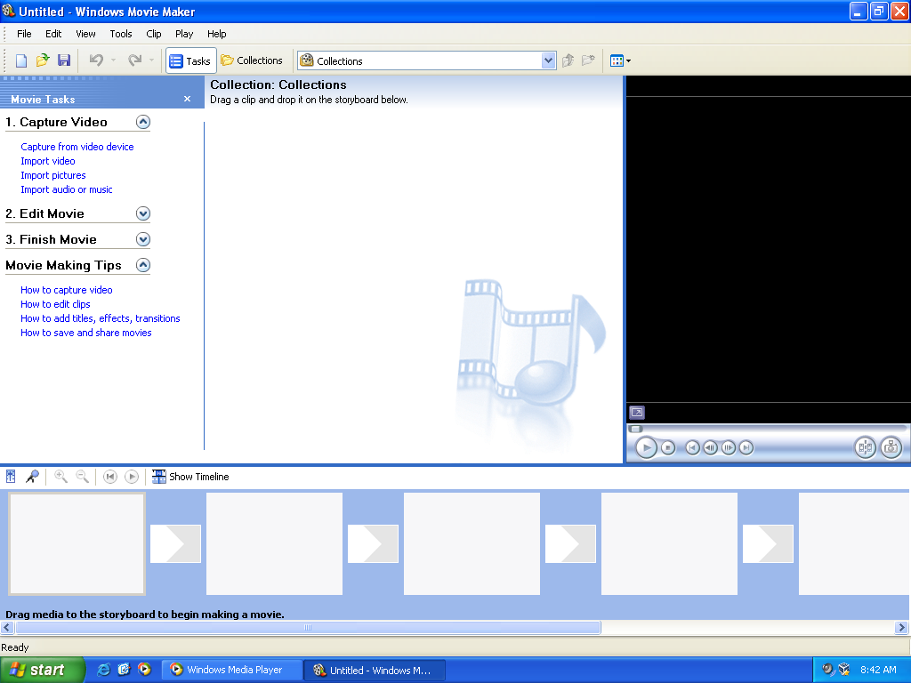Open How to capture video tip
The height and width of the screenshot is (683, 911).
(66, 290)
